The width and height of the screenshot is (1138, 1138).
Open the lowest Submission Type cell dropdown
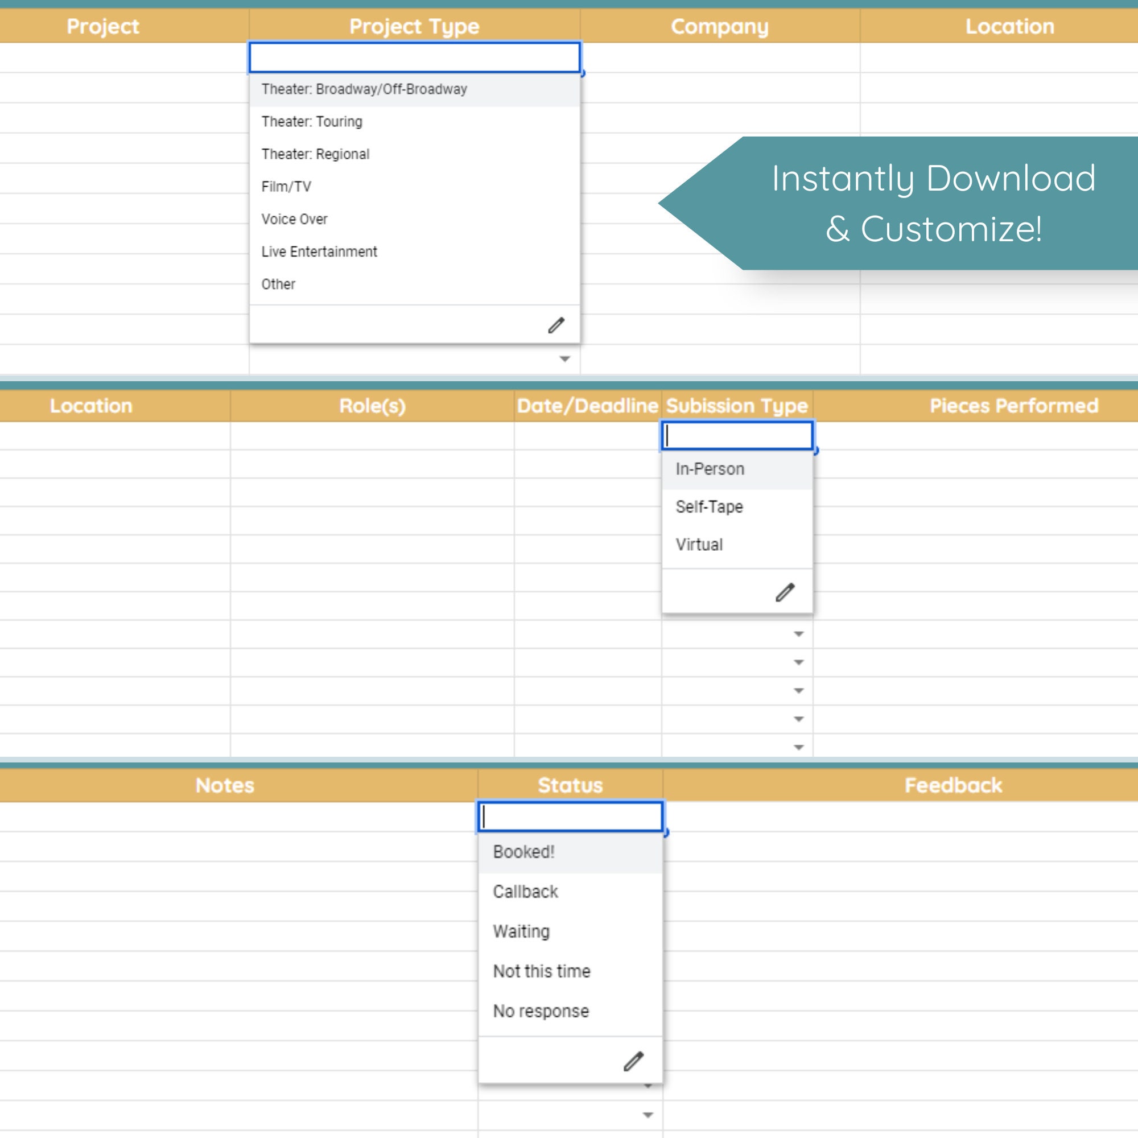coord(798,747)
